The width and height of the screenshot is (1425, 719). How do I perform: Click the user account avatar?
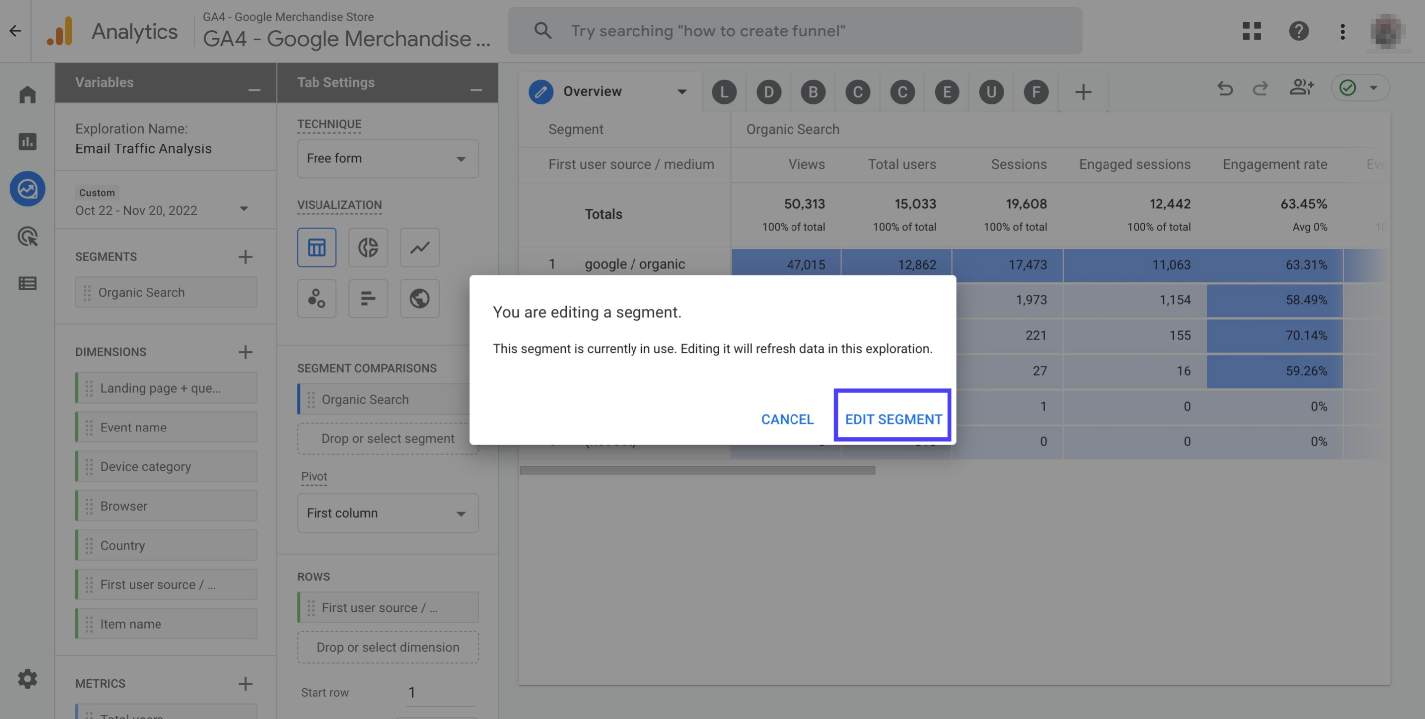point(1387,31)
